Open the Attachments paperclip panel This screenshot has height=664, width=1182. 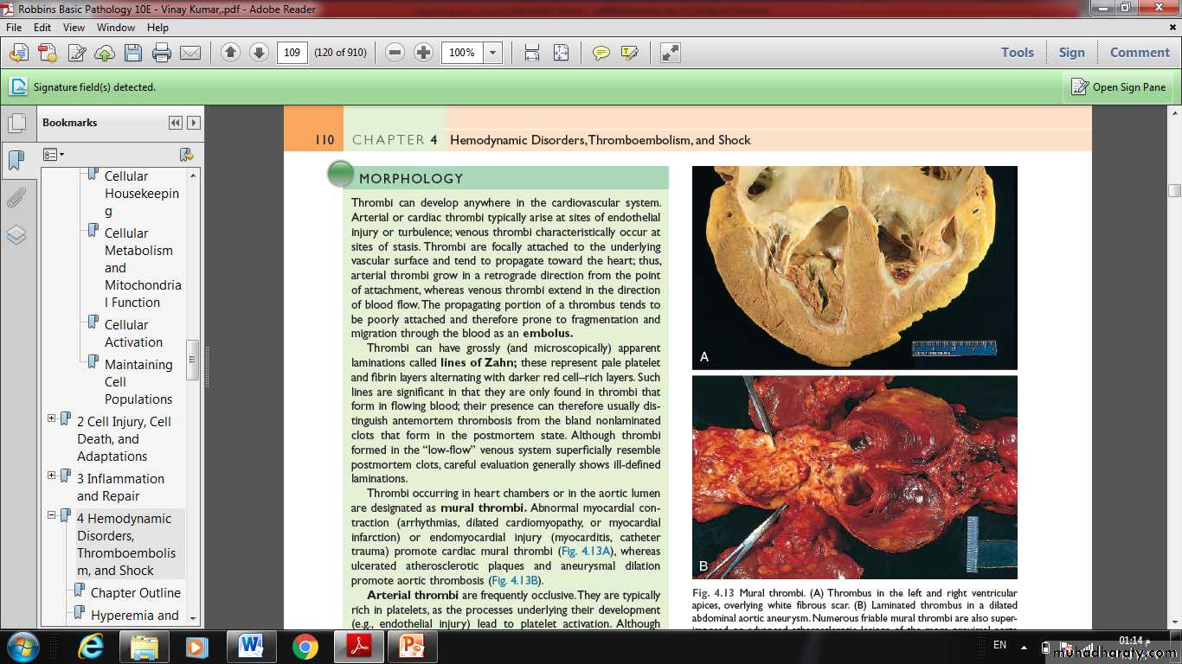[16, 198]
